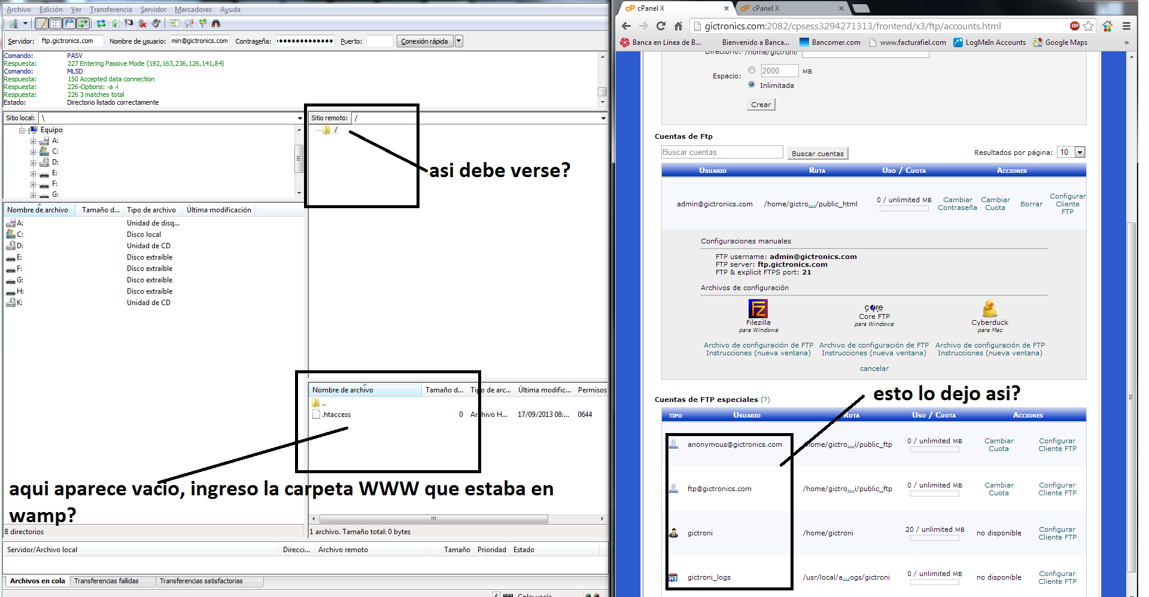The image size is (1149, 597).
Task: Open the Transferencia menu
Action: (x=111, y=10)
